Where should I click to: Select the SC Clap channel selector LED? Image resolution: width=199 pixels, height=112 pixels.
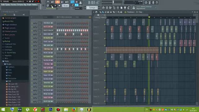point(55,64)
